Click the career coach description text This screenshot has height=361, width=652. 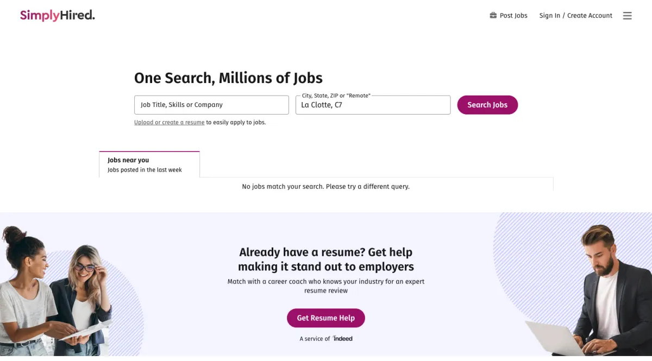coord(325,286)
